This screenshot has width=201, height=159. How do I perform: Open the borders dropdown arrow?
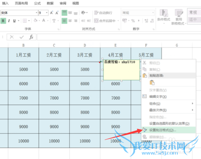tap(29, 21)
